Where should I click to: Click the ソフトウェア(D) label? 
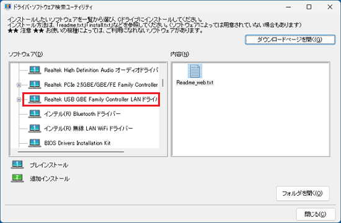pyautogui.click(x=25, y=54)
